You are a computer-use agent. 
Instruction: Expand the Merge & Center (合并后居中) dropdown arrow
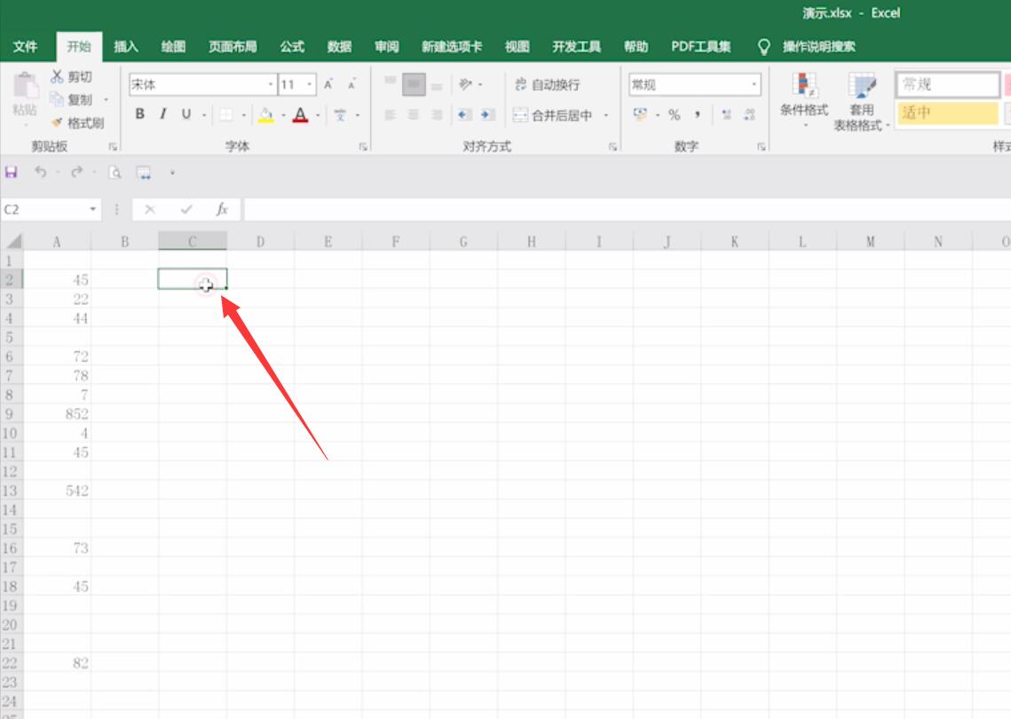click(606, 115)
